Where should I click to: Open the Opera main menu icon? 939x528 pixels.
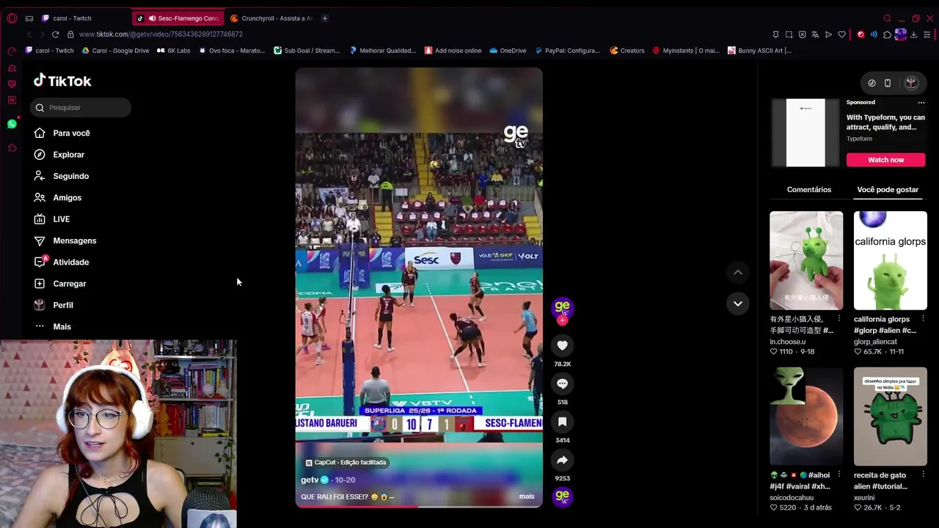(12, 18)
